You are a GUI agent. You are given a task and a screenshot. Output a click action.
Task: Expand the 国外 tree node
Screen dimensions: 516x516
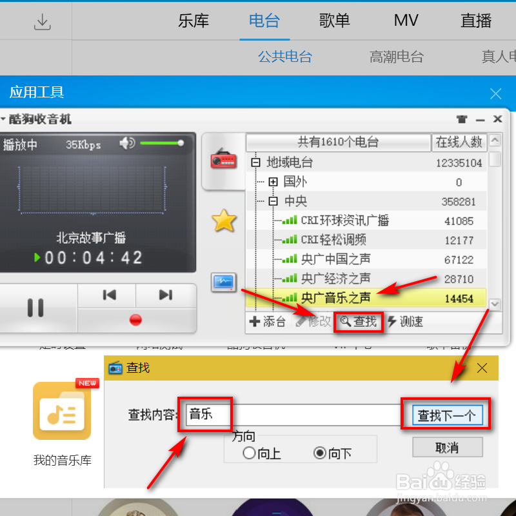coord(273,182)
